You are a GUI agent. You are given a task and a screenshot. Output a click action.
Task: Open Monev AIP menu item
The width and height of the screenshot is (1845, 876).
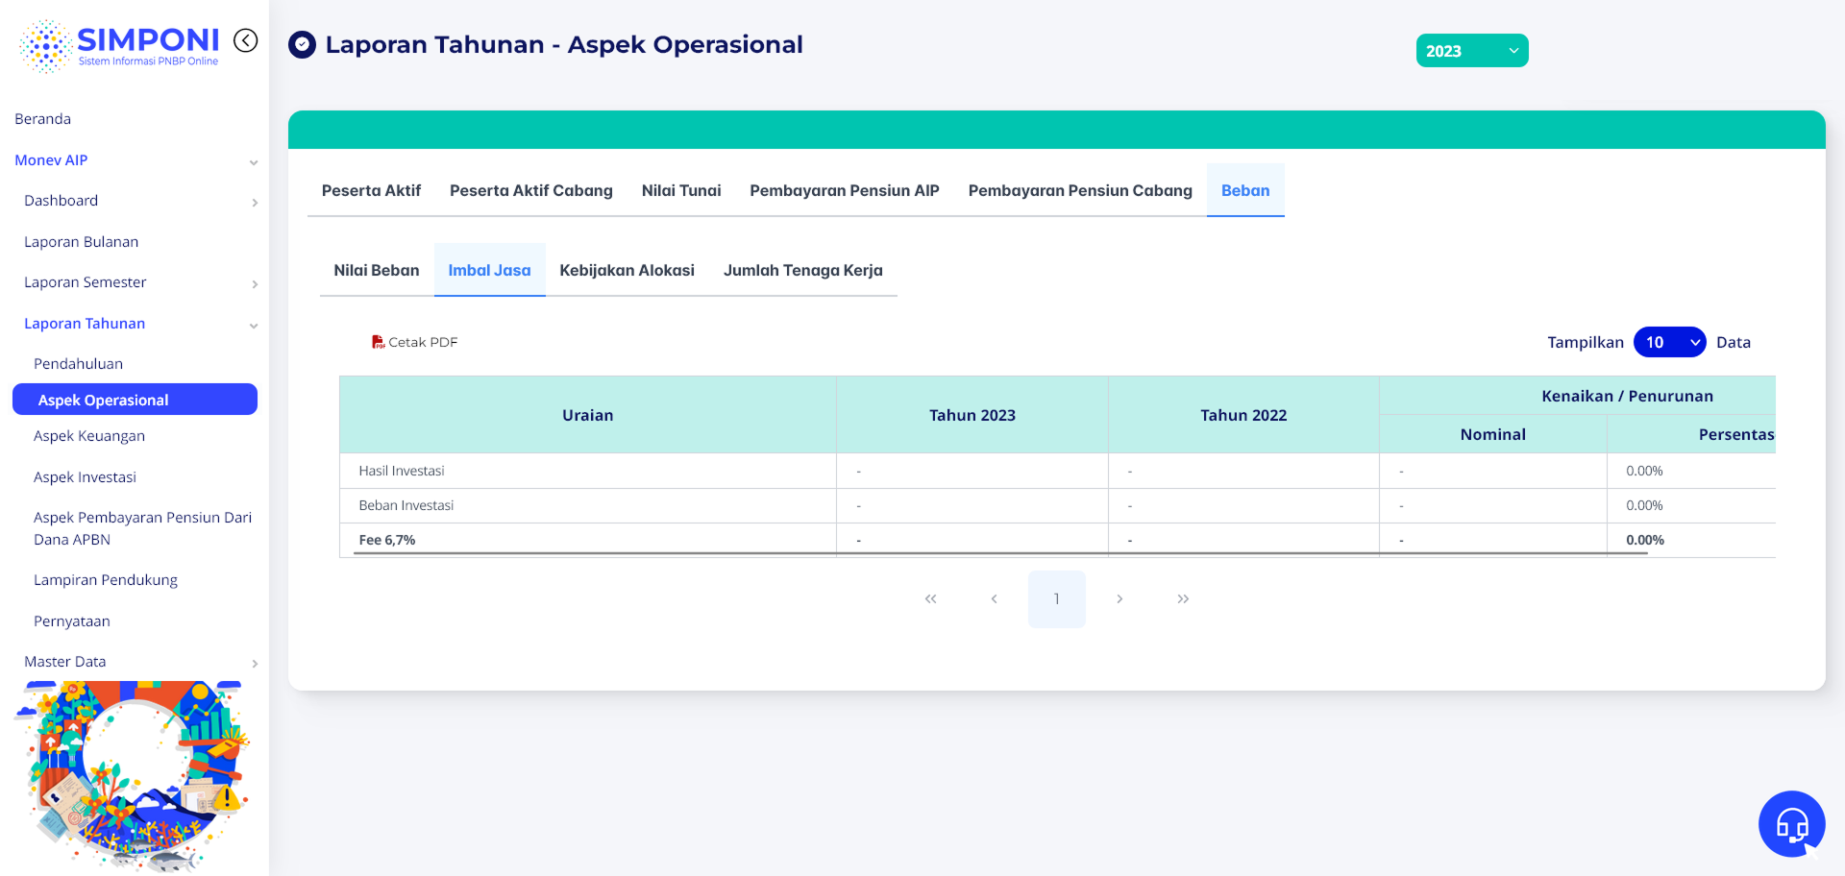51,160
